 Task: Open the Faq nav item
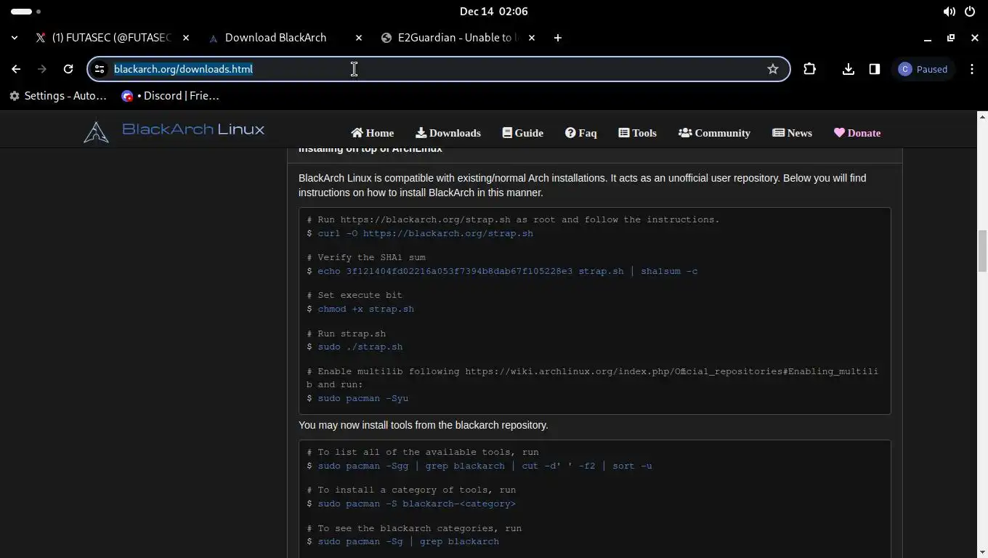[x=581, y=133]
